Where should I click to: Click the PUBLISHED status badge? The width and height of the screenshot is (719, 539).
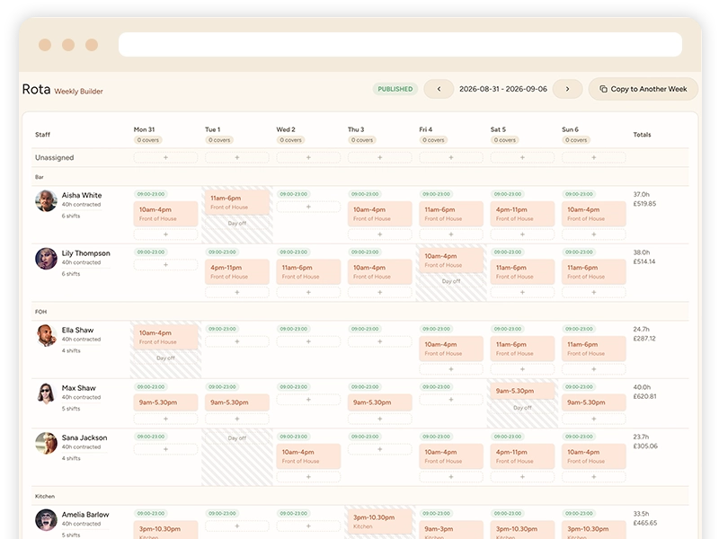(395, 89)
